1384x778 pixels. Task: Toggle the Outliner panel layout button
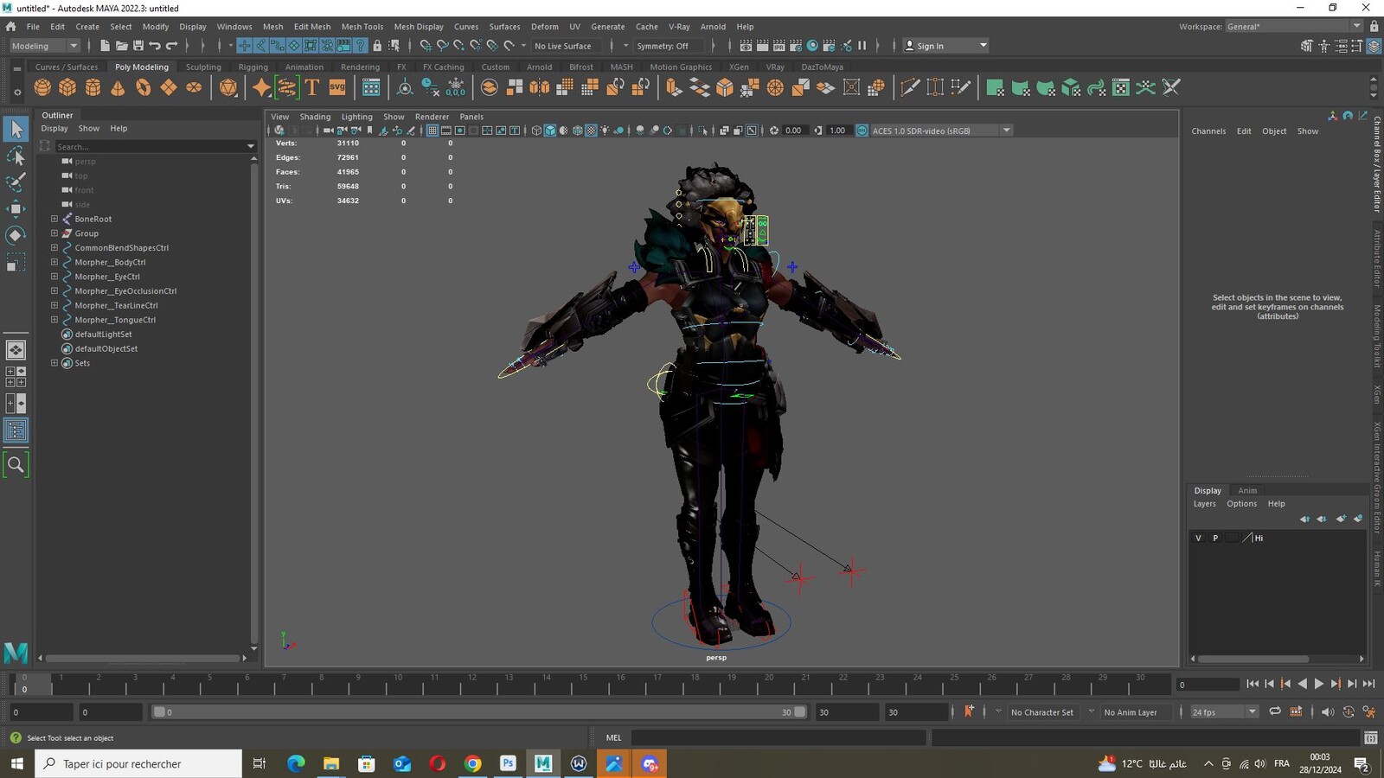pos(16,430)
